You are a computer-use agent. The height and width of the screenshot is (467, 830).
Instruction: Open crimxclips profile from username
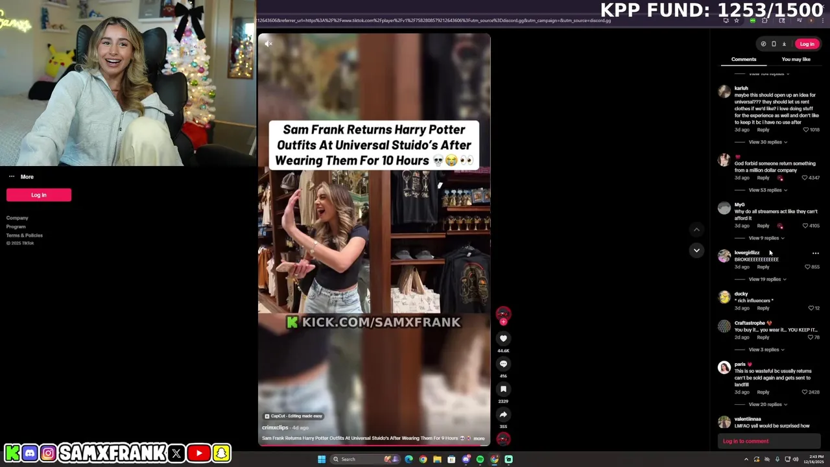[x=275, y=427]
